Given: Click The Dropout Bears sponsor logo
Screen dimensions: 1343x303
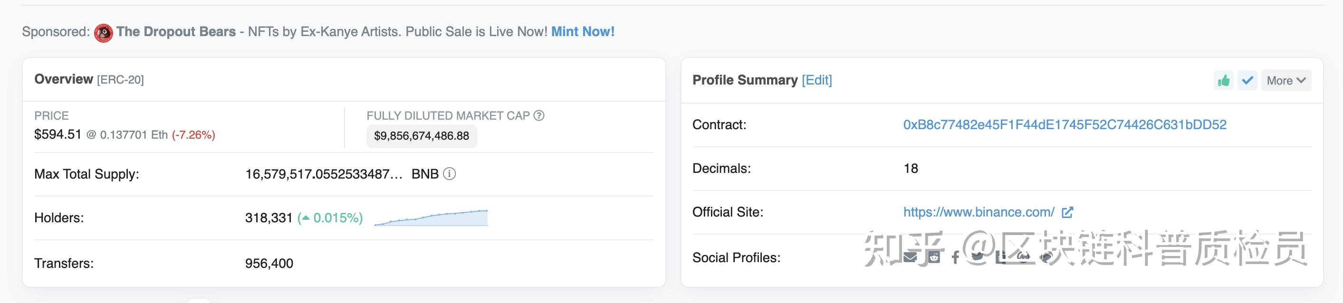Looking at the screenshot, I should pyautogui.click(x=103, y=33).
